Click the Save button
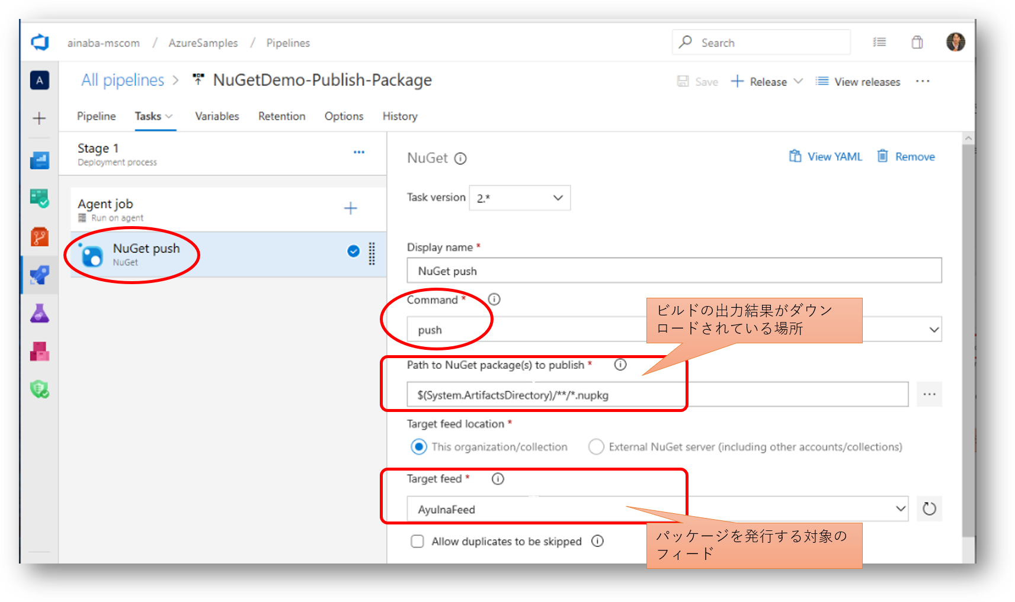This screenshot has height=602, width=1015. tap(697, 82)
